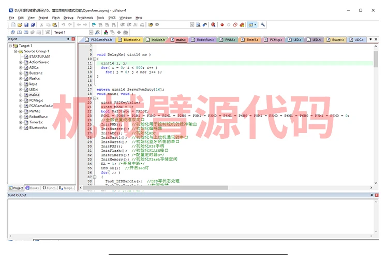Switch to the Buzzer.c editor tab

pyautogui.click(x=335, y=39)
